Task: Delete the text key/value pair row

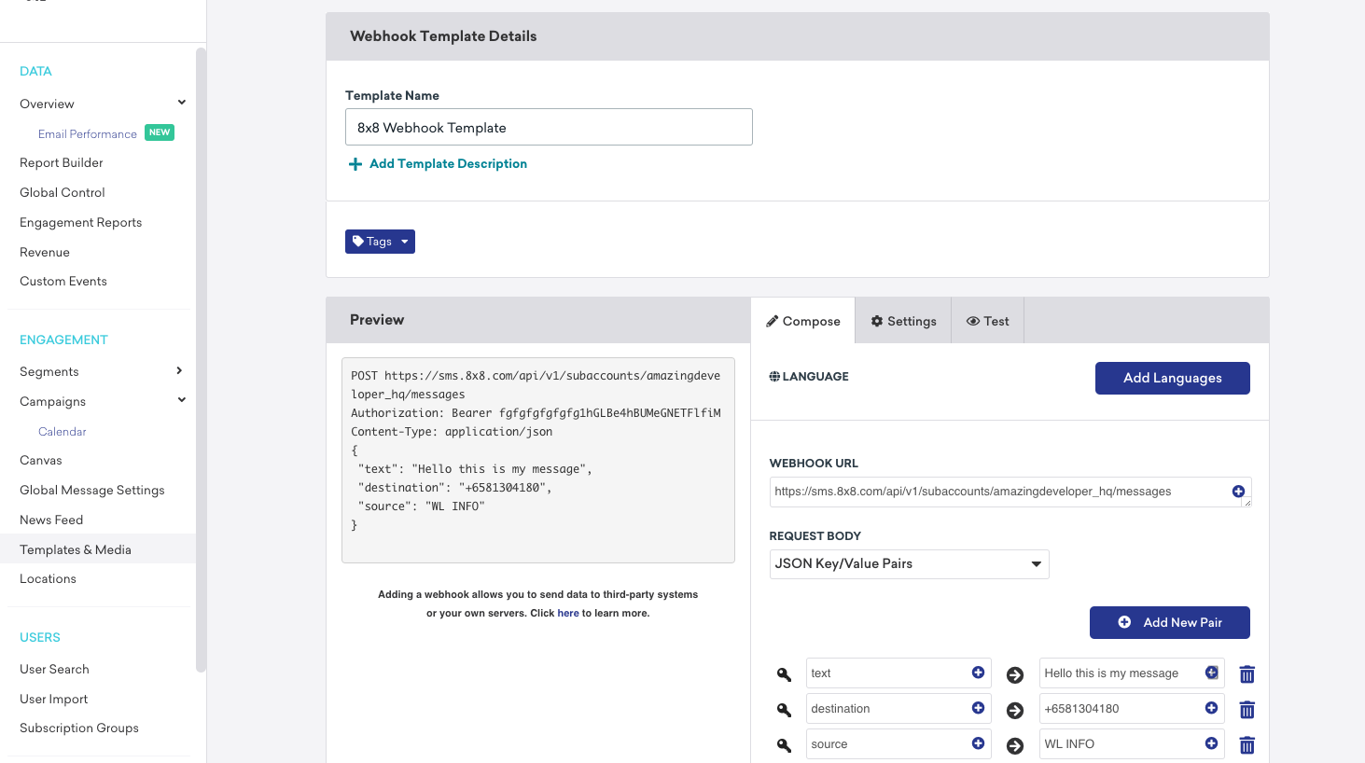Action: click(x=1247, y=674)
